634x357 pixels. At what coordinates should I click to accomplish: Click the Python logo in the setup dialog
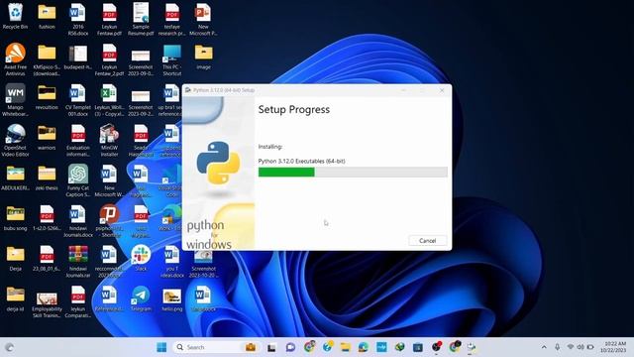(x=218, y=163)
